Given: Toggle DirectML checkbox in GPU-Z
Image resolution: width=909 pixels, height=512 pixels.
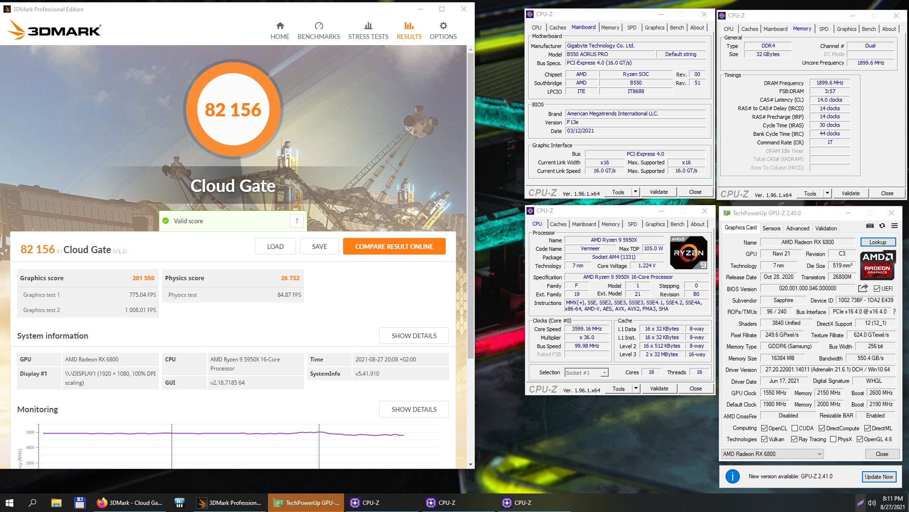Looking at the screenshot, I should (867, 428).
